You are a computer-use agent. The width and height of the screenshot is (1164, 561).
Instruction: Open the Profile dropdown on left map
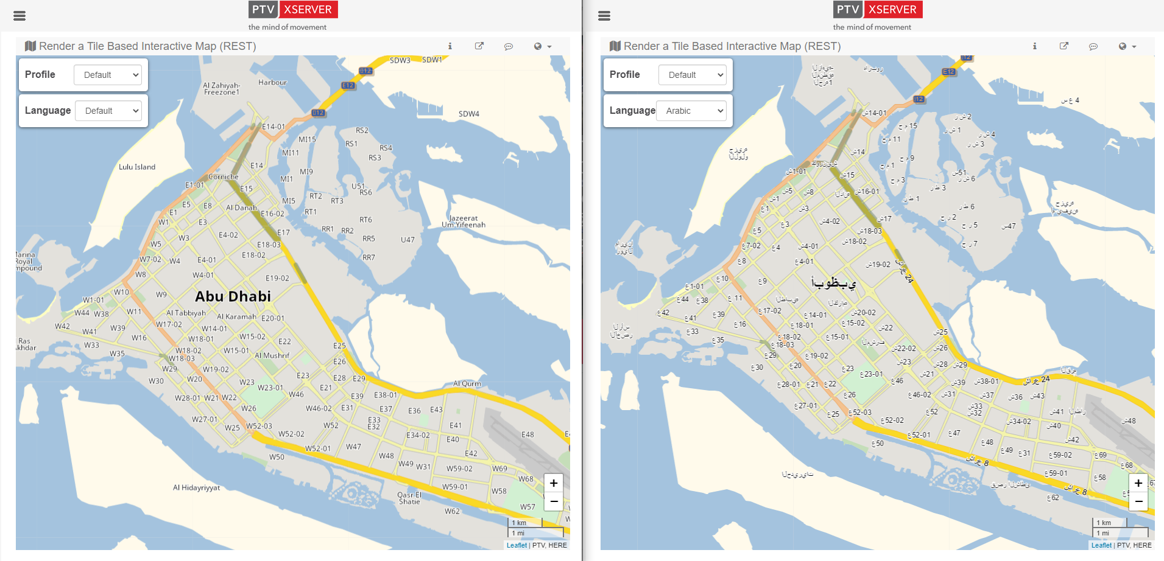click(x=108, y=75)
